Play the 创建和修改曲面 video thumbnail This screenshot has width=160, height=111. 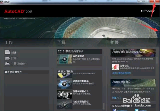click(65, 84)
